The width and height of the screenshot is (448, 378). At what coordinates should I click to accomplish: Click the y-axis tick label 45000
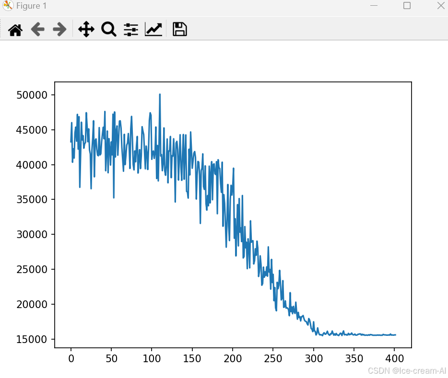click(32, 130)
